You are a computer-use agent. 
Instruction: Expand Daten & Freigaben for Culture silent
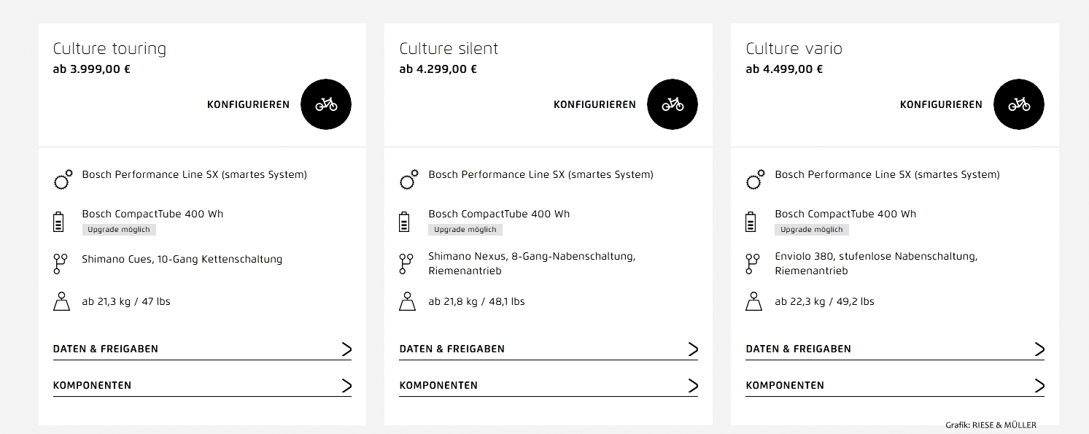(549, 349)
